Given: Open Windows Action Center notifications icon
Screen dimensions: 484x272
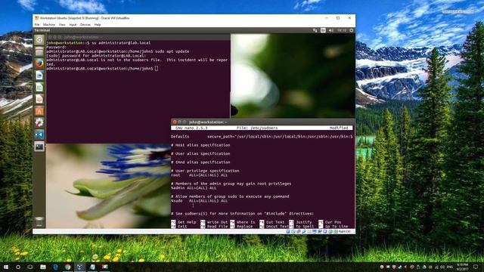Looking at the screenshot, I should pyautogui.click(x=476, y=267).
